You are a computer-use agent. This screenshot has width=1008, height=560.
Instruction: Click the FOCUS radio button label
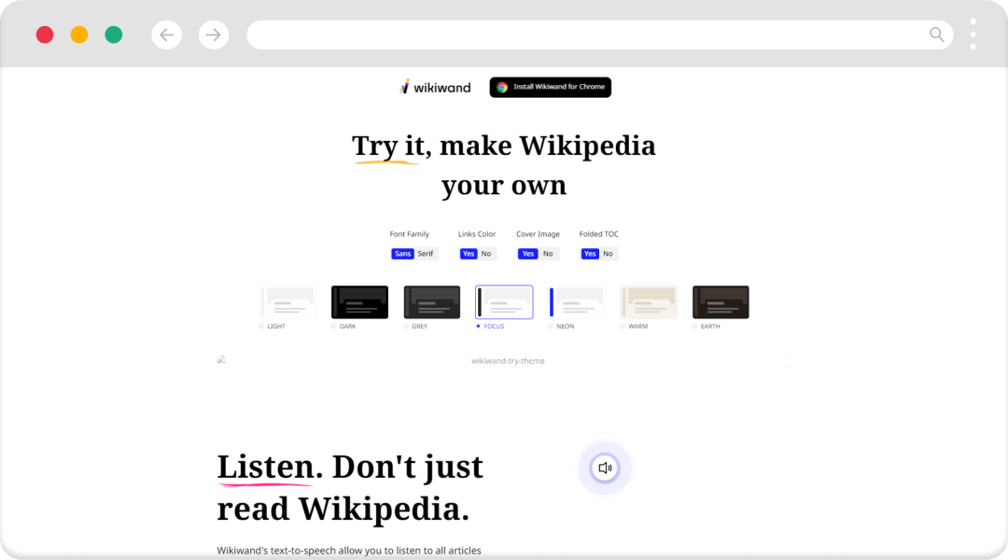[491, 327]
